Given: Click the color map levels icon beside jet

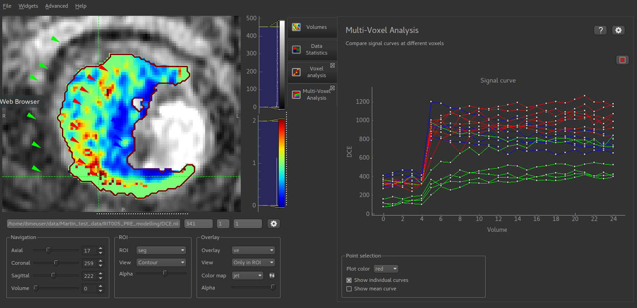Looking at the screenshot, I should point(272,276).
